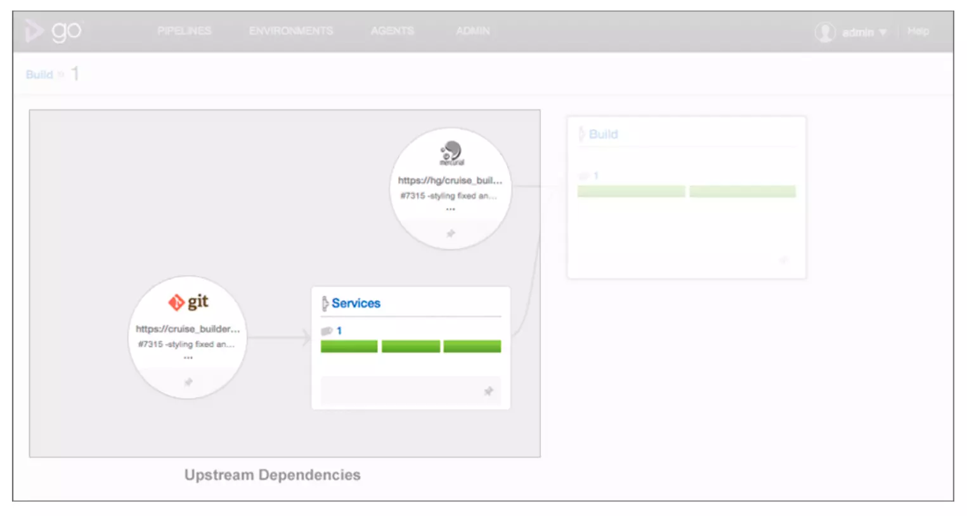This screenshot has height=516, width=967.
Task: Click the admin user avatar icon
Action: (825, 32)
